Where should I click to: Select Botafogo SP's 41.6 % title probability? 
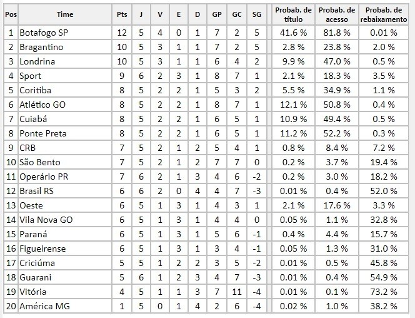[x=293, y=33]
